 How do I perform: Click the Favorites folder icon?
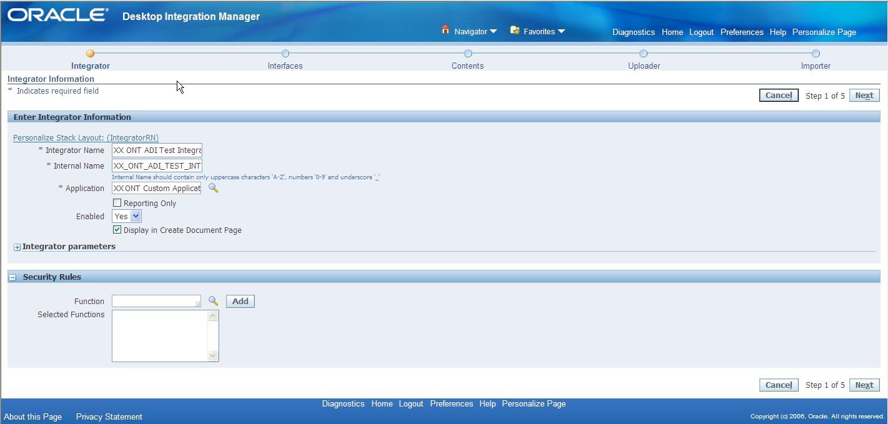point(513,30)
